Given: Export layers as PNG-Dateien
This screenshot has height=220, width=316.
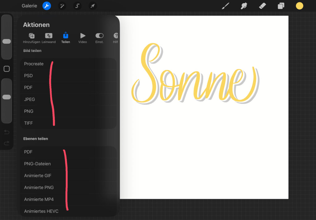Looking at the screenshot, I should (x=69, y=164).
